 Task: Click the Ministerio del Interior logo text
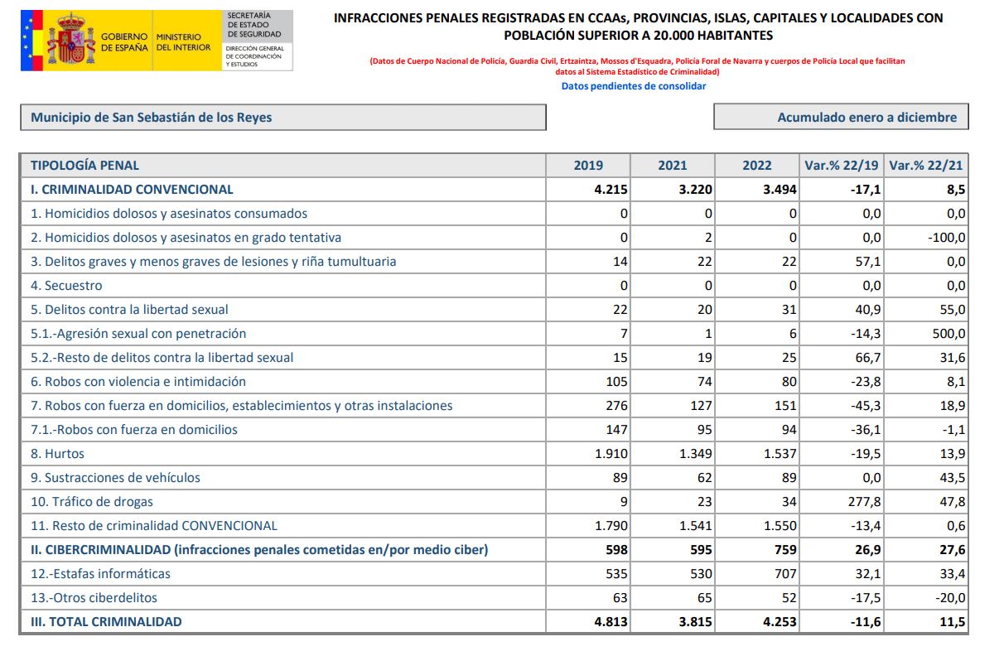[x=178, y=41]
